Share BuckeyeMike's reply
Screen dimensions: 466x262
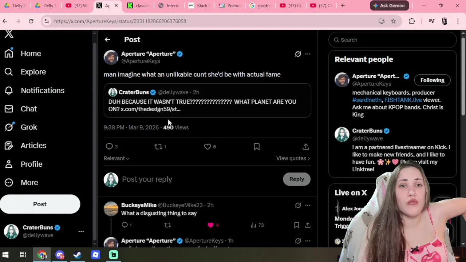[x=308, y=225]
